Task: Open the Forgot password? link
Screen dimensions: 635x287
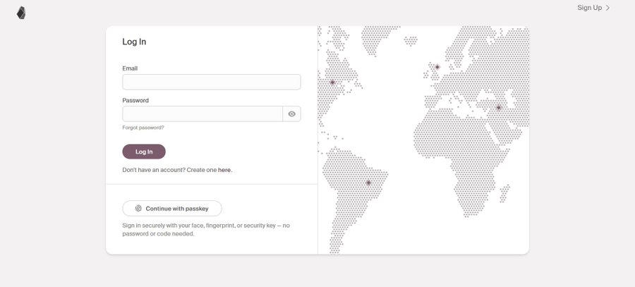Action: pos(143,128)
